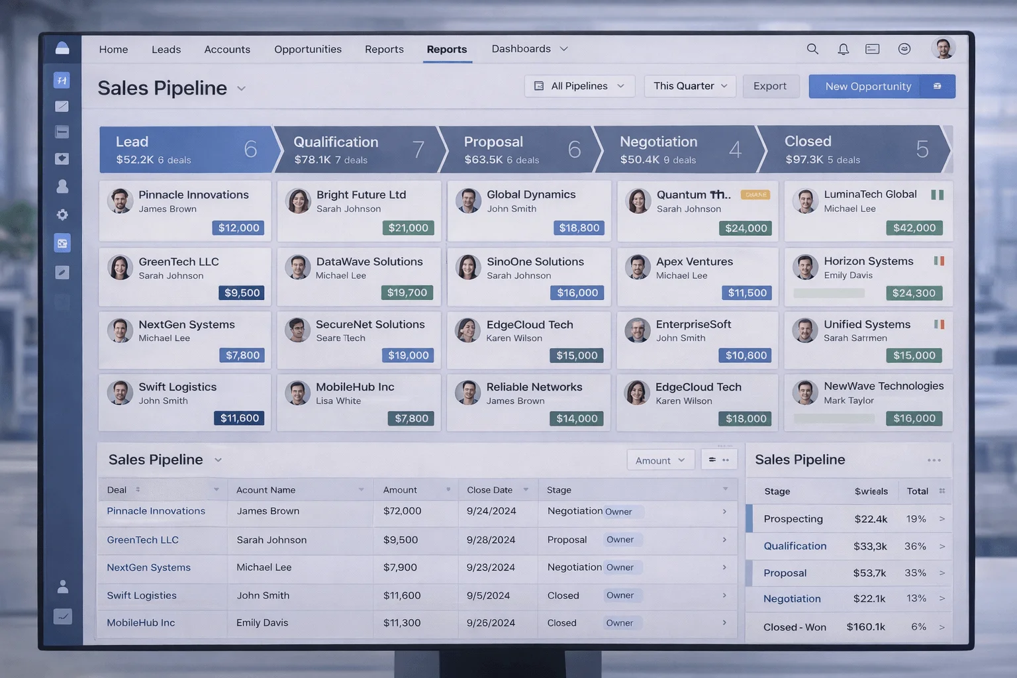The image size is (1017, 678).
Task: Open the smiley chat icon in header
Action: pos(904,49)
